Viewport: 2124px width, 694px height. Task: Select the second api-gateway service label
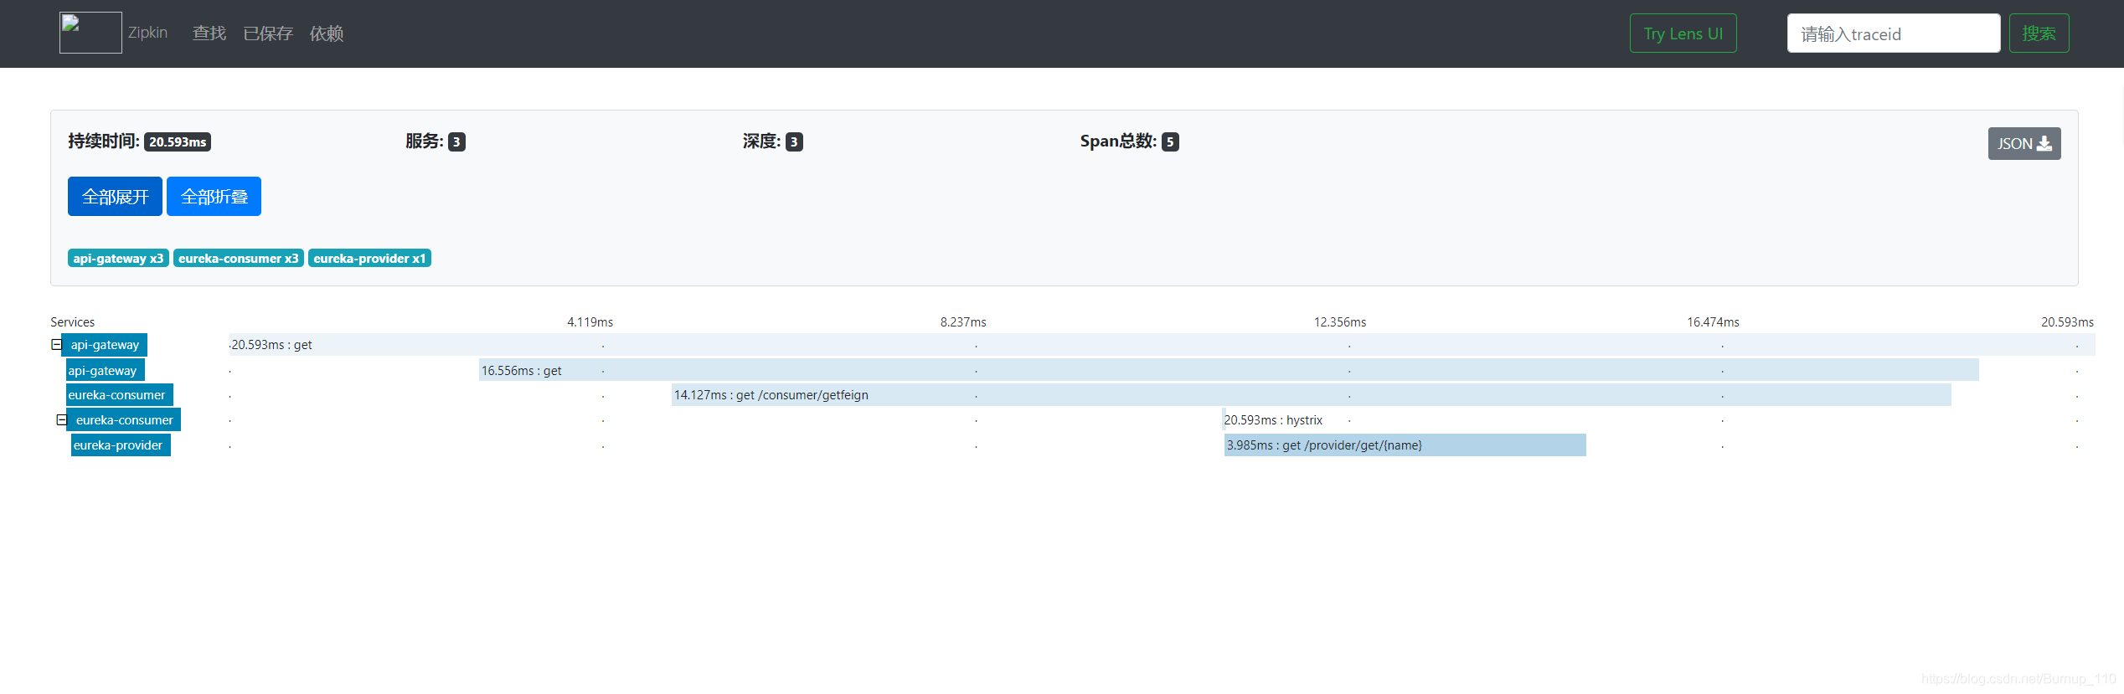tap(105, 371)
